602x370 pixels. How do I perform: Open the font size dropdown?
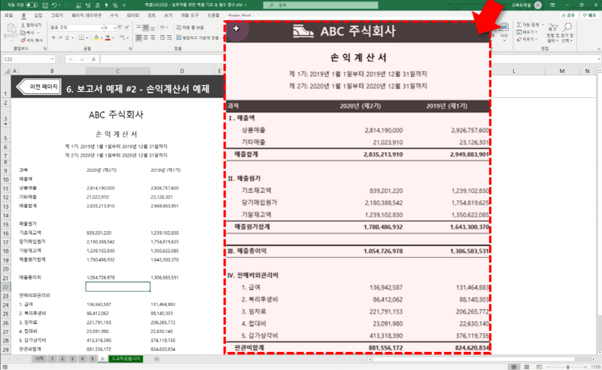click(x=114, y=28)
